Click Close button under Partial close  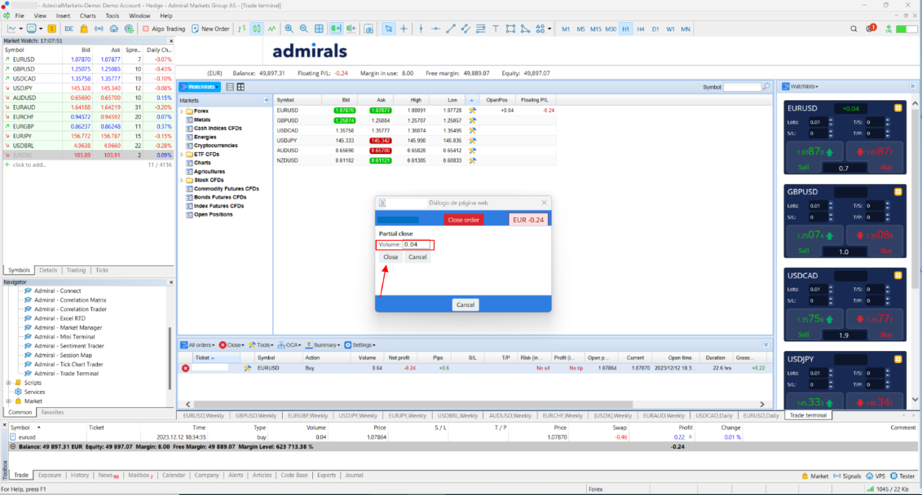[390, 257]
